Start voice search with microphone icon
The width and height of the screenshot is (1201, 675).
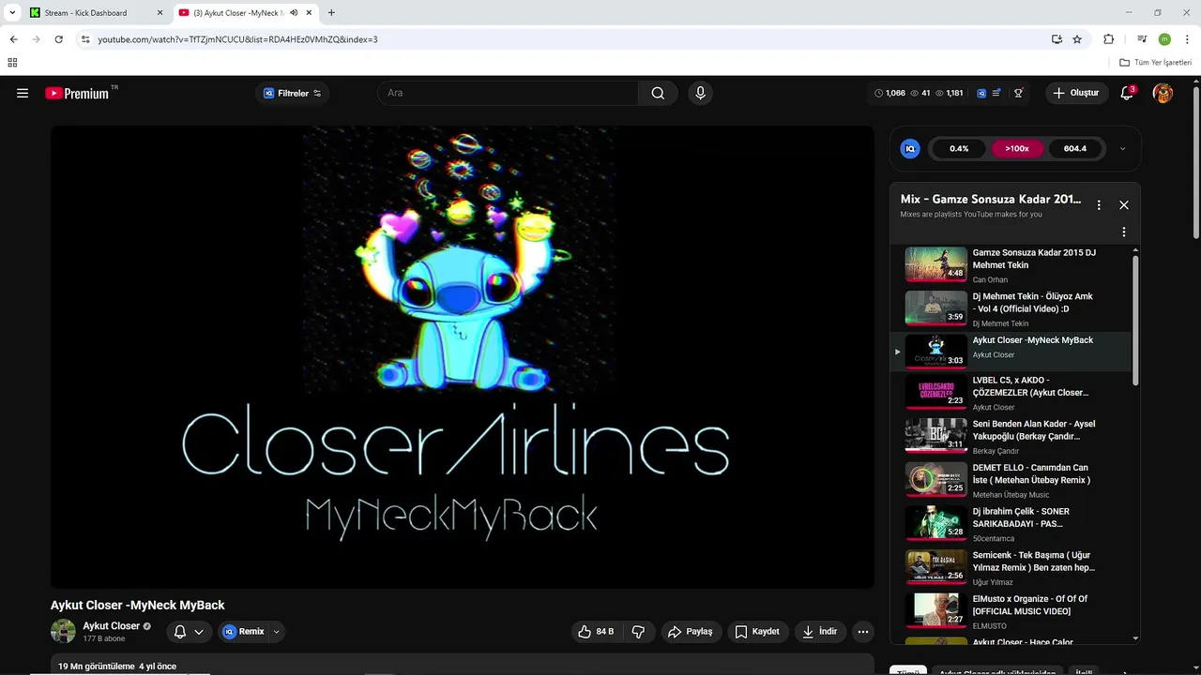point(700,93)
